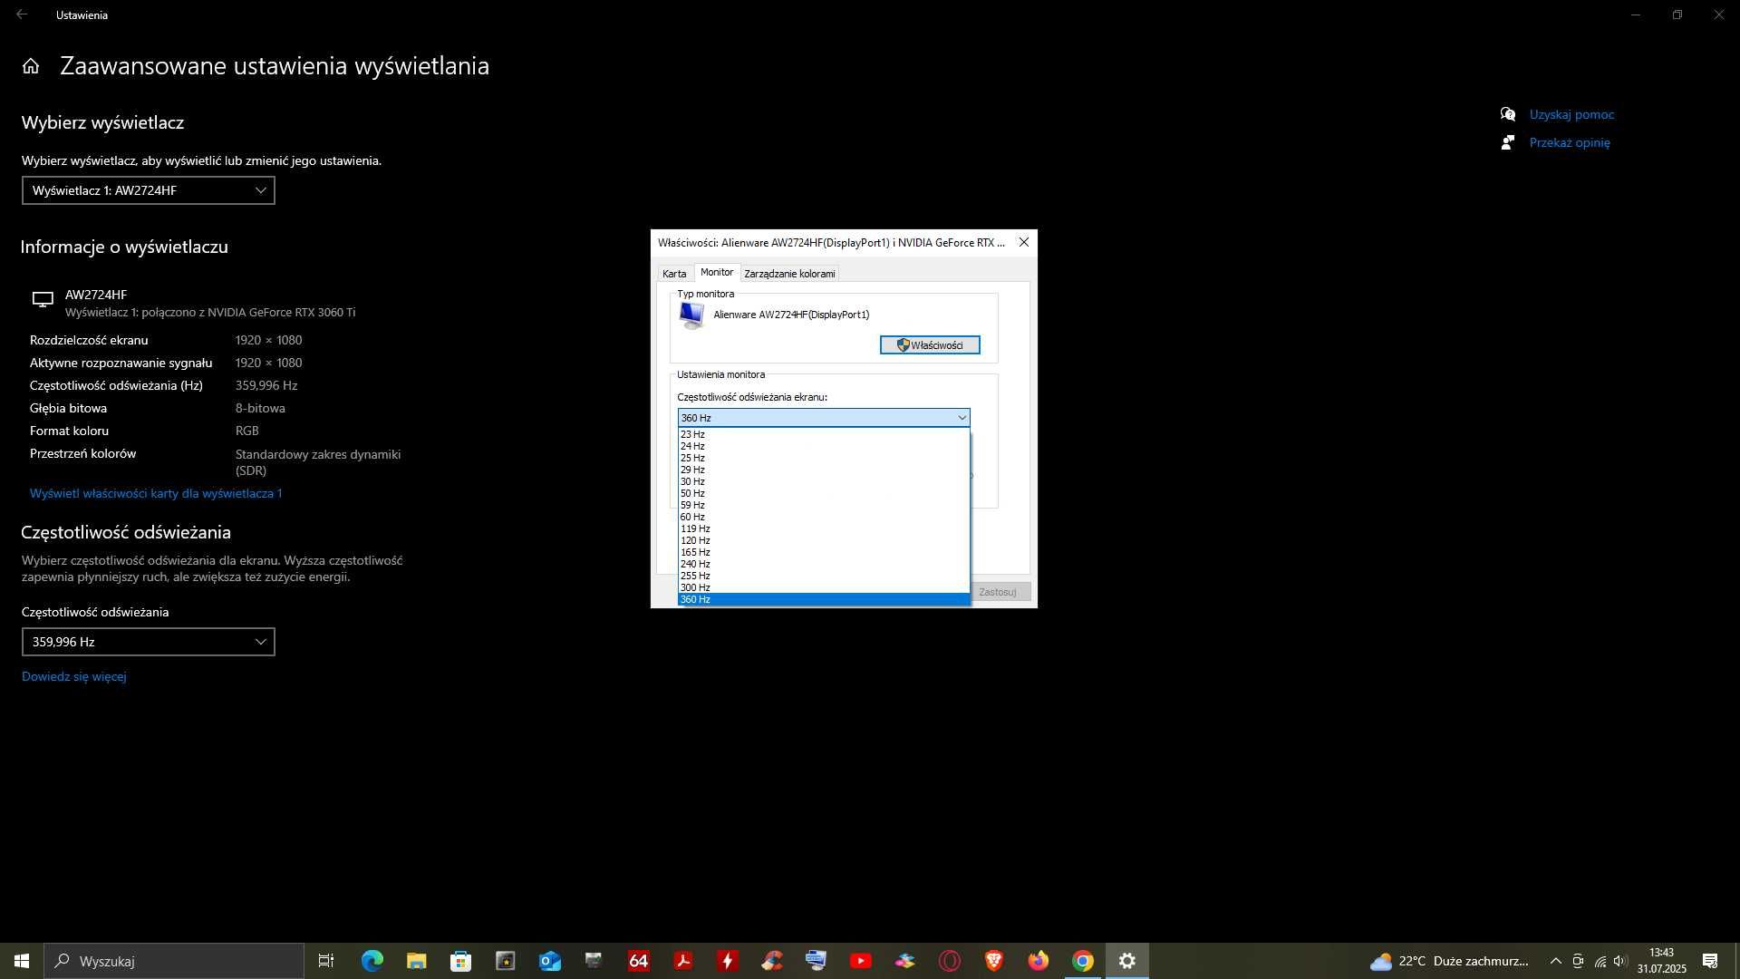
Task: Open the network icon in the system tray
Action: point(1600,961)
